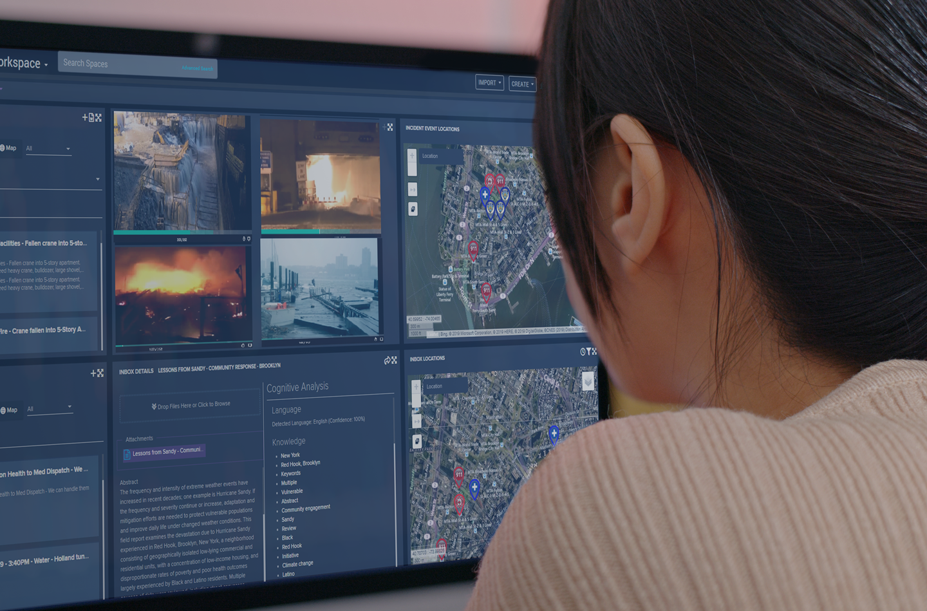Click the copy icon on the Inbox Locations map
927x611 pixels.
coord(417,441)
